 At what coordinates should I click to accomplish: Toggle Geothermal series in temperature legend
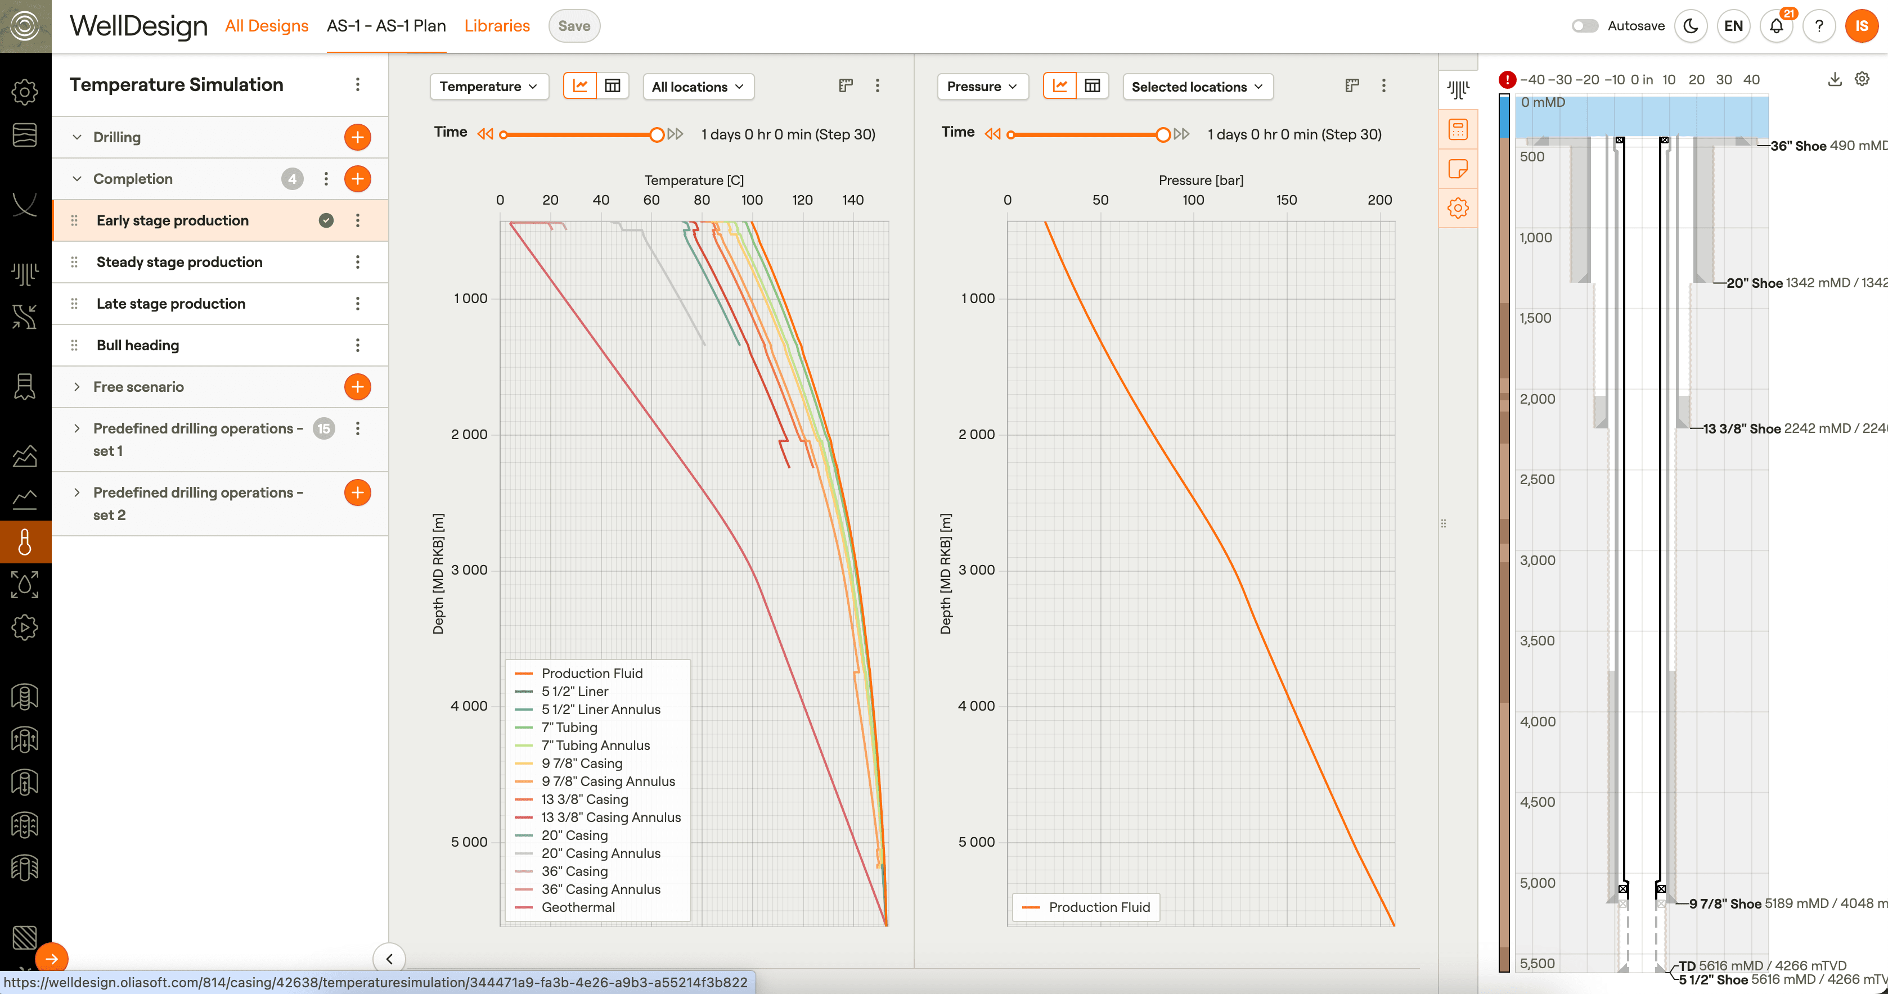[578, 907]
